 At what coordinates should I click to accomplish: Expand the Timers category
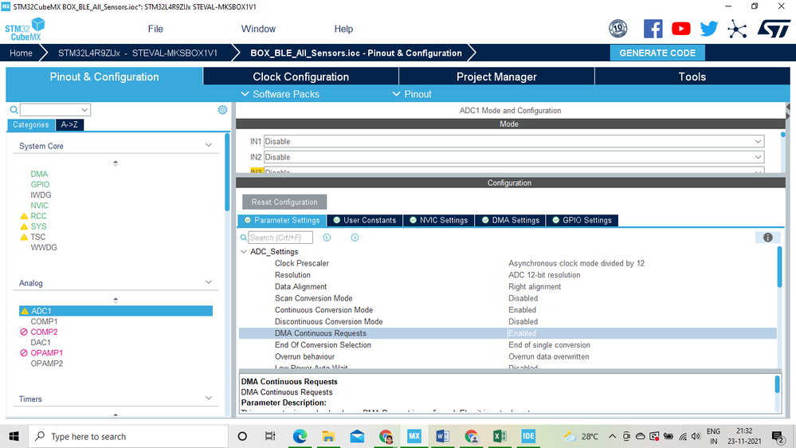click(209, 399)
